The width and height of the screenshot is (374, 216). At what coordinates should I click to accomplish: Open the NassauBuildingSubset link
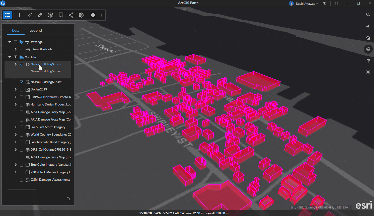point(46,64)
